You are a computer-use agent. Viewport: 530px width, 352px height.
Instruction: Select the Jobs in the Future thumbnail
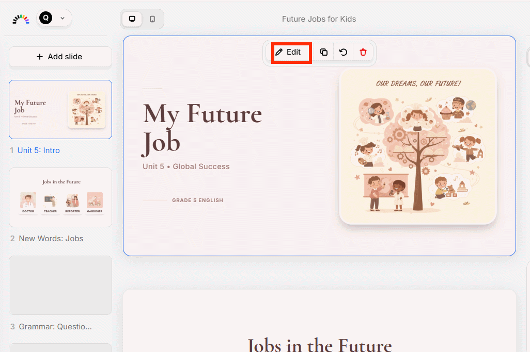[x=60, y=197]
